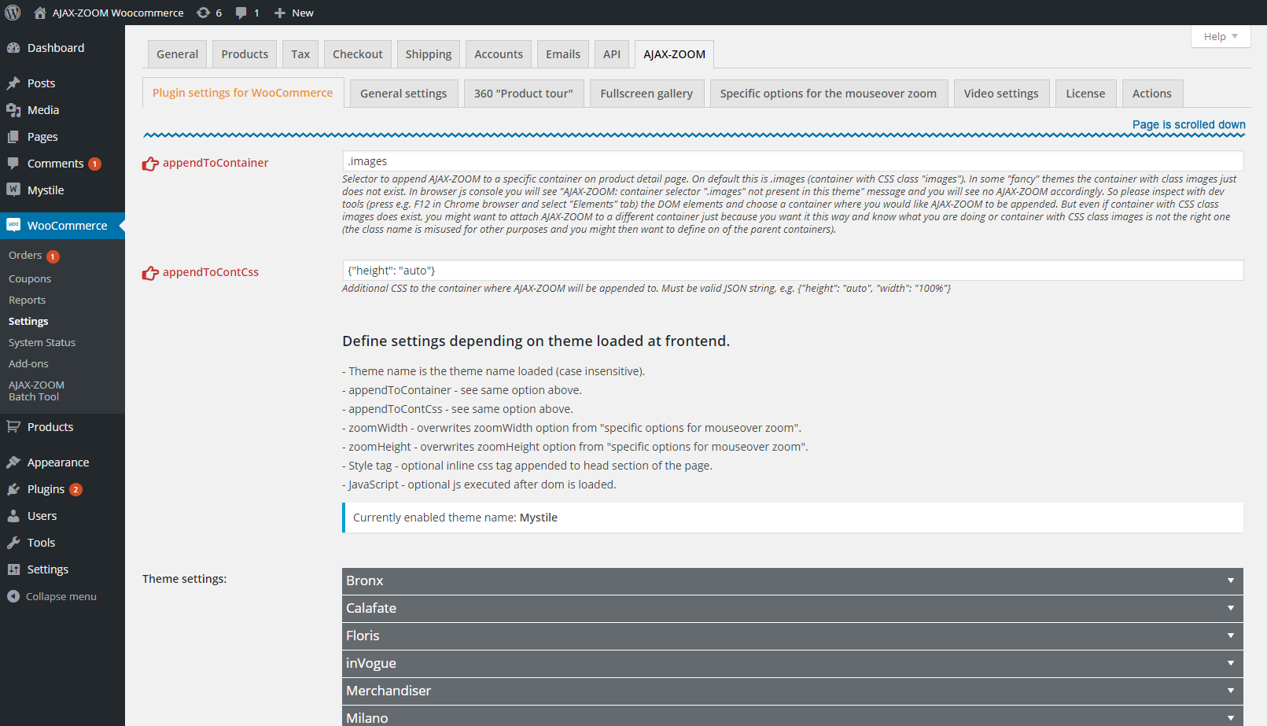Open the 360 "Product tour" subtab

coord(524,94)
